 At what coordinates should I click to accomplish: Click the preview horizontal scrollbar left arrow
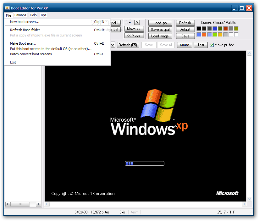click(x=47, y=204)
